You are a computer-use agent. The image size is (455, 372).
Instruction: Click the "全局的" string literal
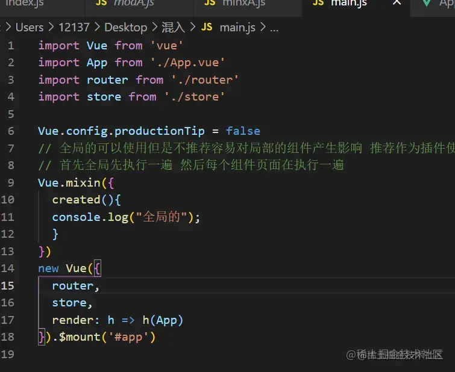coord(162,217)
